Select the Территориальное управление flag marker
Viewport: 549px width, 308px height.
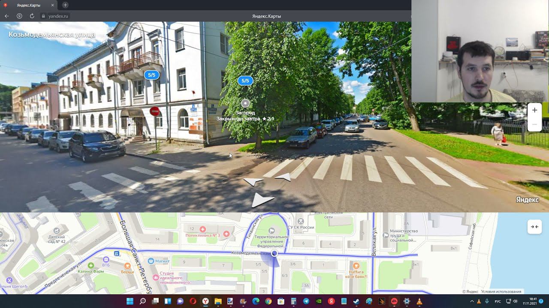[x=271, y=231]
